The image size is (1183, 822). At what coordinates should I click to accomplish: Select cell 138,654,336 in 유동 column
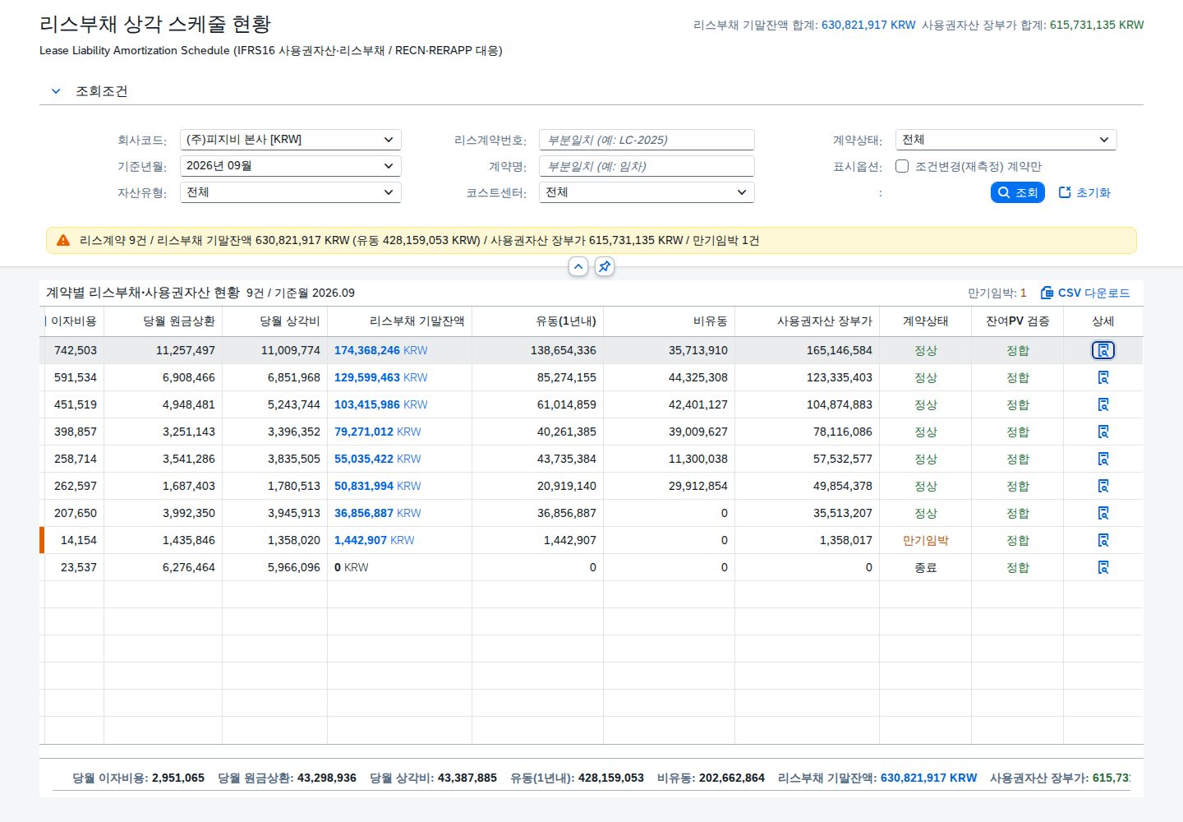537,350
